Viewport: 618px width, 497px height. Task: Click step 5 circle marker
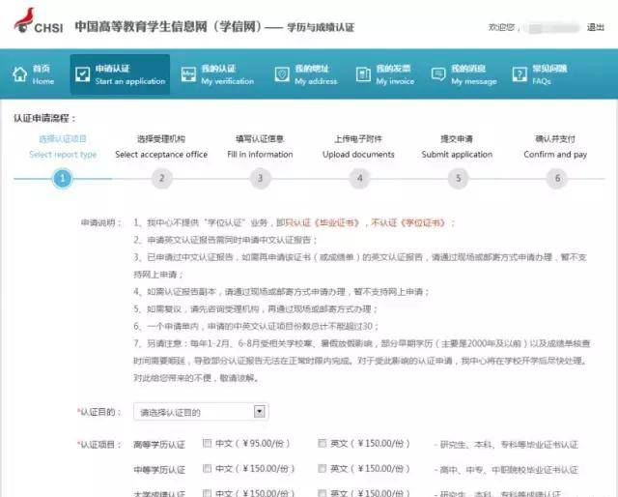point(458,179)
